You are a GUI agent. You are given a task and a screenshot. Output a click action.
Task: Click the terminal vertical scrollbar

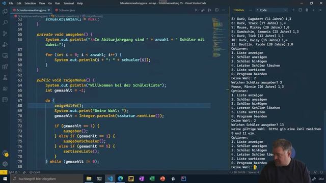325,140
